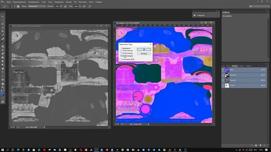Select the Blur tool
Screen dimensions: 271x152
tap(3, 61)
